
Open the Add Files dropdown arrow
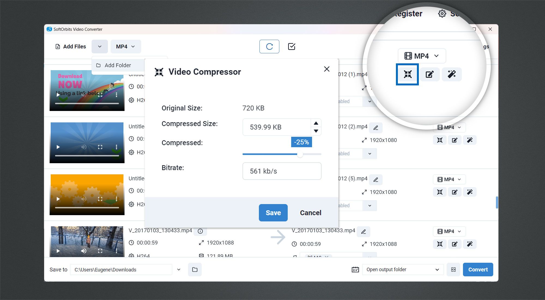coord(99,46)
